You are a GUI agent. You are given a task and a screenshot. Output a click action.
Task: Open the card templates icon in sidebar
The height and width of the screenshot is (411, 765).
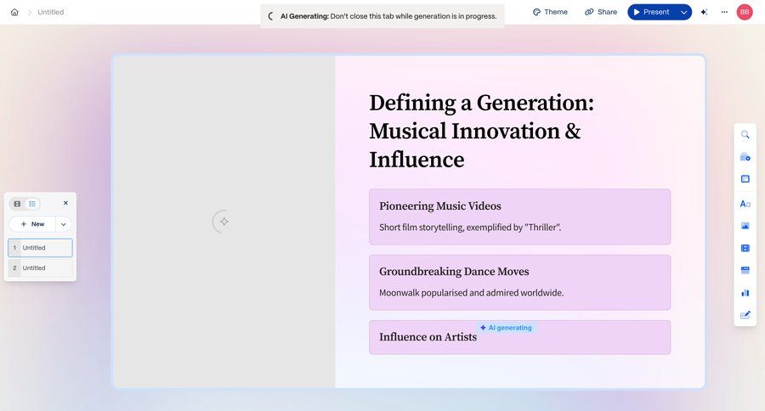(745, 157)
